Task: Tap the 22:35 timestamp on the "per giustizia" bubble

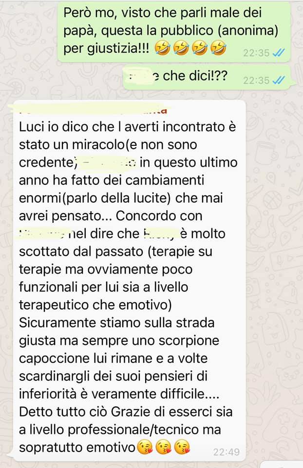Action: 256,53
